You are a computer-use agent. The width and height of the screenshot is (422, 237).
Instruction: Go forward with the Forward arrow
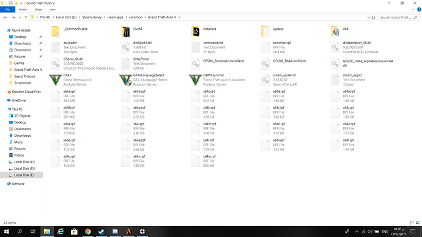pos(13,18)
